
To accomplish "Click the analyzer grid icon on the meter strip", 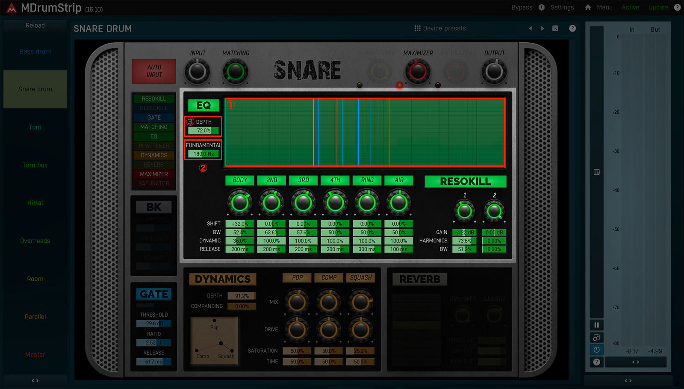I will point(597,172).
